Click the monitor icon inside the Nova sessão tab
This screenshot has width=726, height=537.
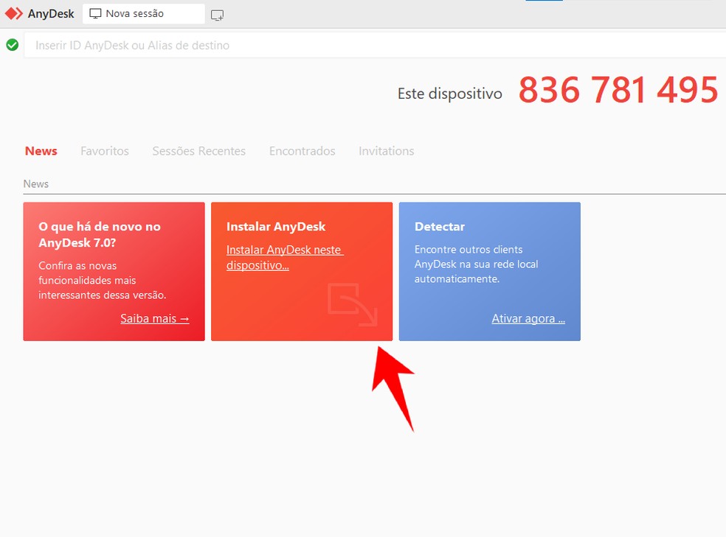96,13
